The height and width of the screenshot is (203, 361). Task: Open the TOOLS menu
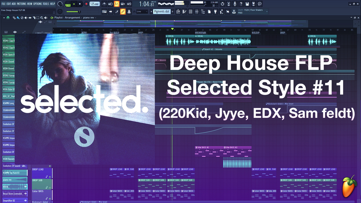46,4
